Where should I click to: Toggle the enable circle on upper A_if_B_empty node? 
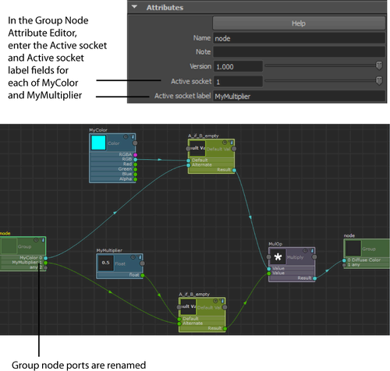tap(225, 143)
